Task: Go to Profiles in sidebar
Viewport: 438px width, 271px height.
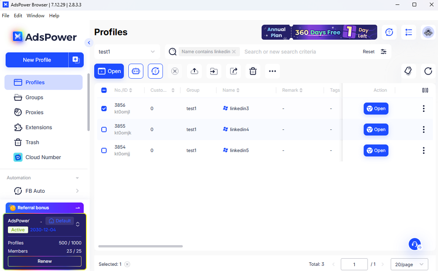Action: (43, 82)
